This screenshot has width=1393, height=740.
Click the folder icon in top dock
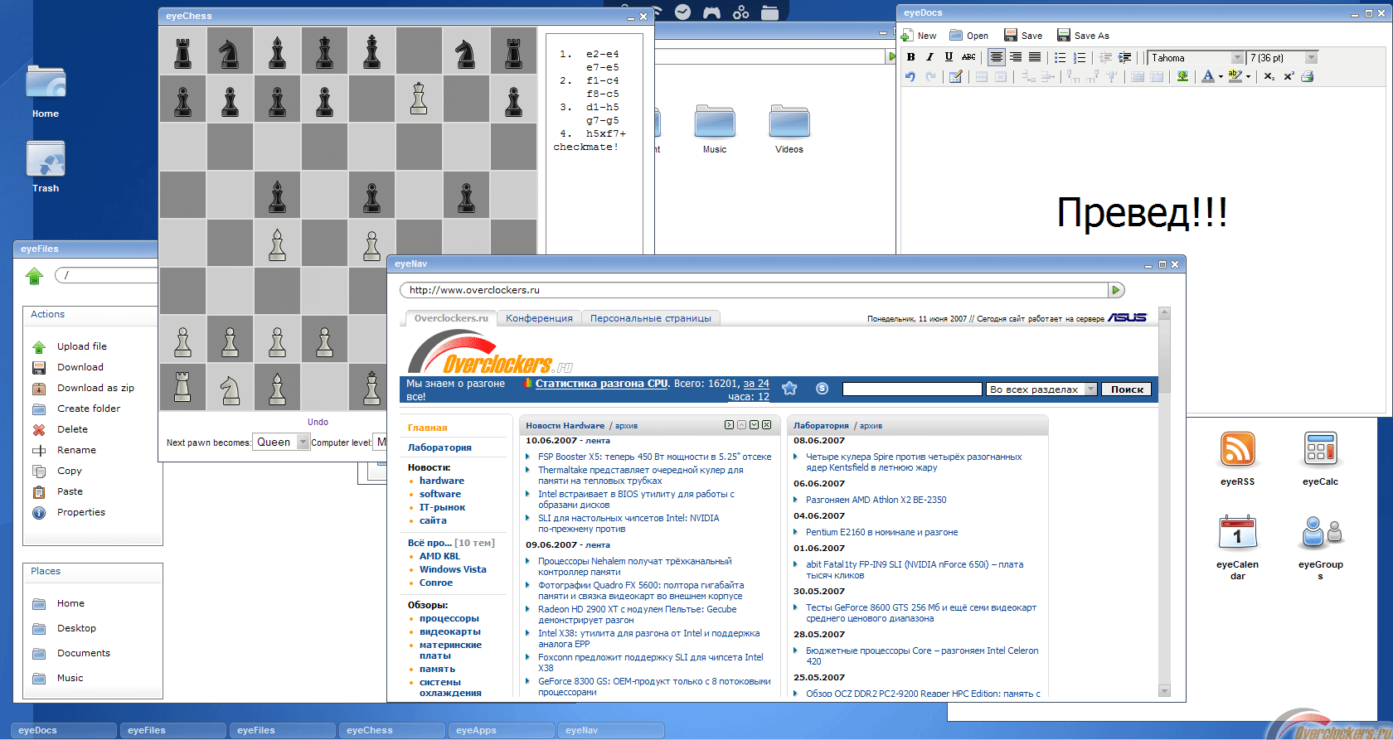coord(770,12)
